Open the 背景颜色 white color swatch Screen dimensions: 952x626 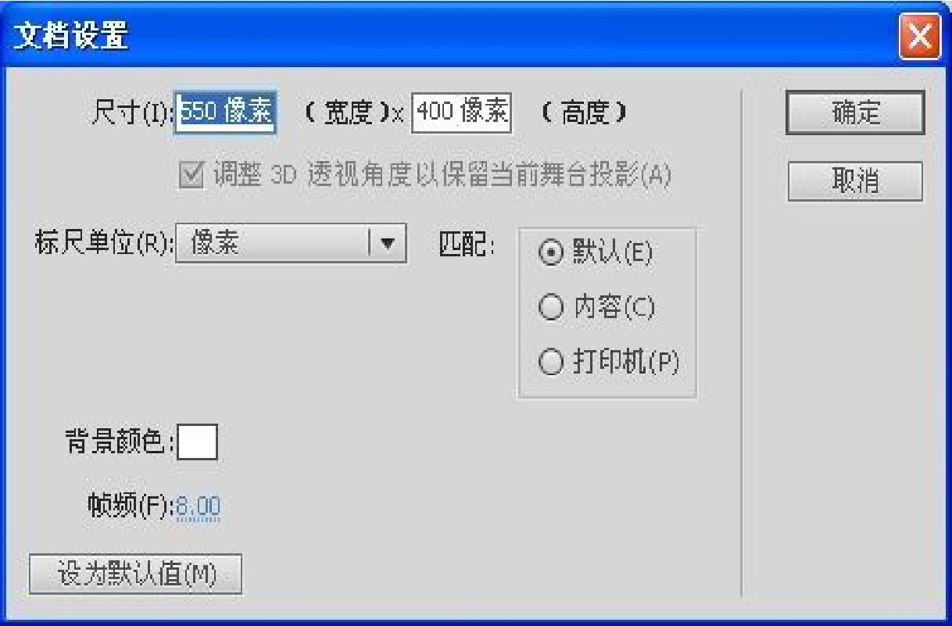coord(198,442)
